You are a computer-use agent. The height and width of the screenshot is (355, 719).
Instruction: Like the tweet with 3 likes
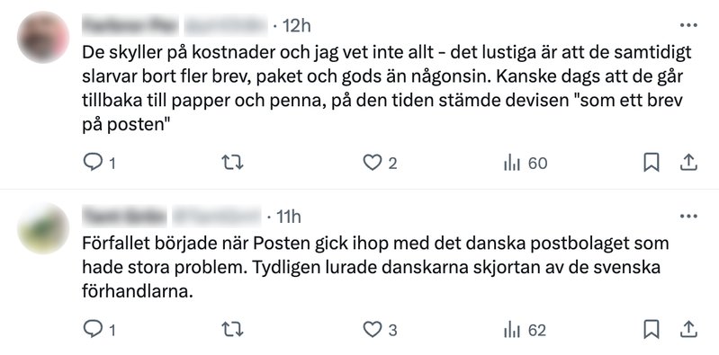coord(373,329)
